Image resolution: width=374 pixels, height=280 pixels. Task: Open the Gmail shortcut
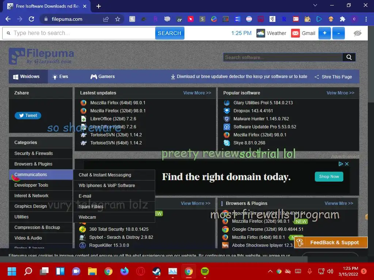303,33
